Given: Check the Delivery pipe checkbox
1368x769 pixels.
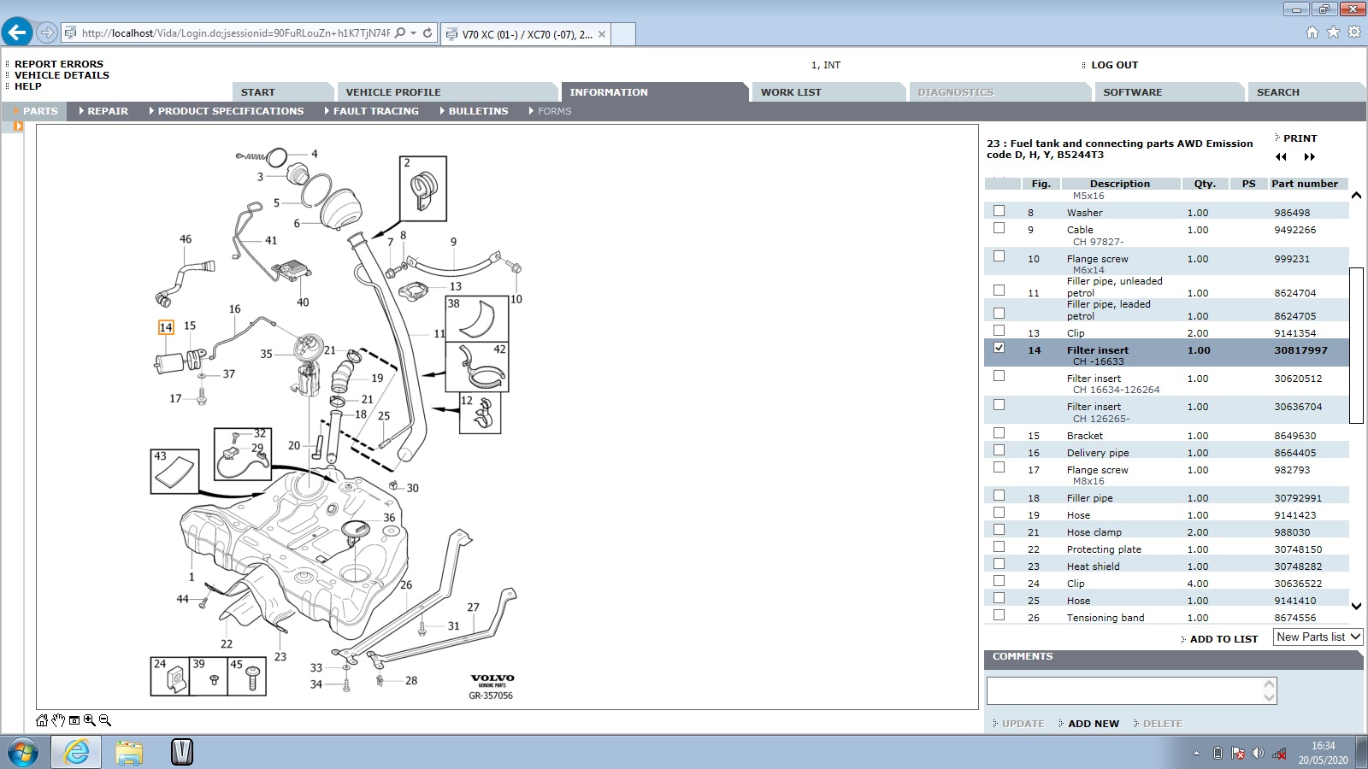Looking at the screenshot, I should (999, 450).
